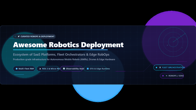Click the Ecosystem of SaaS Platforms subtitle
The height and width of the screenshot is (110, 196).
click(x=61, y=54)
